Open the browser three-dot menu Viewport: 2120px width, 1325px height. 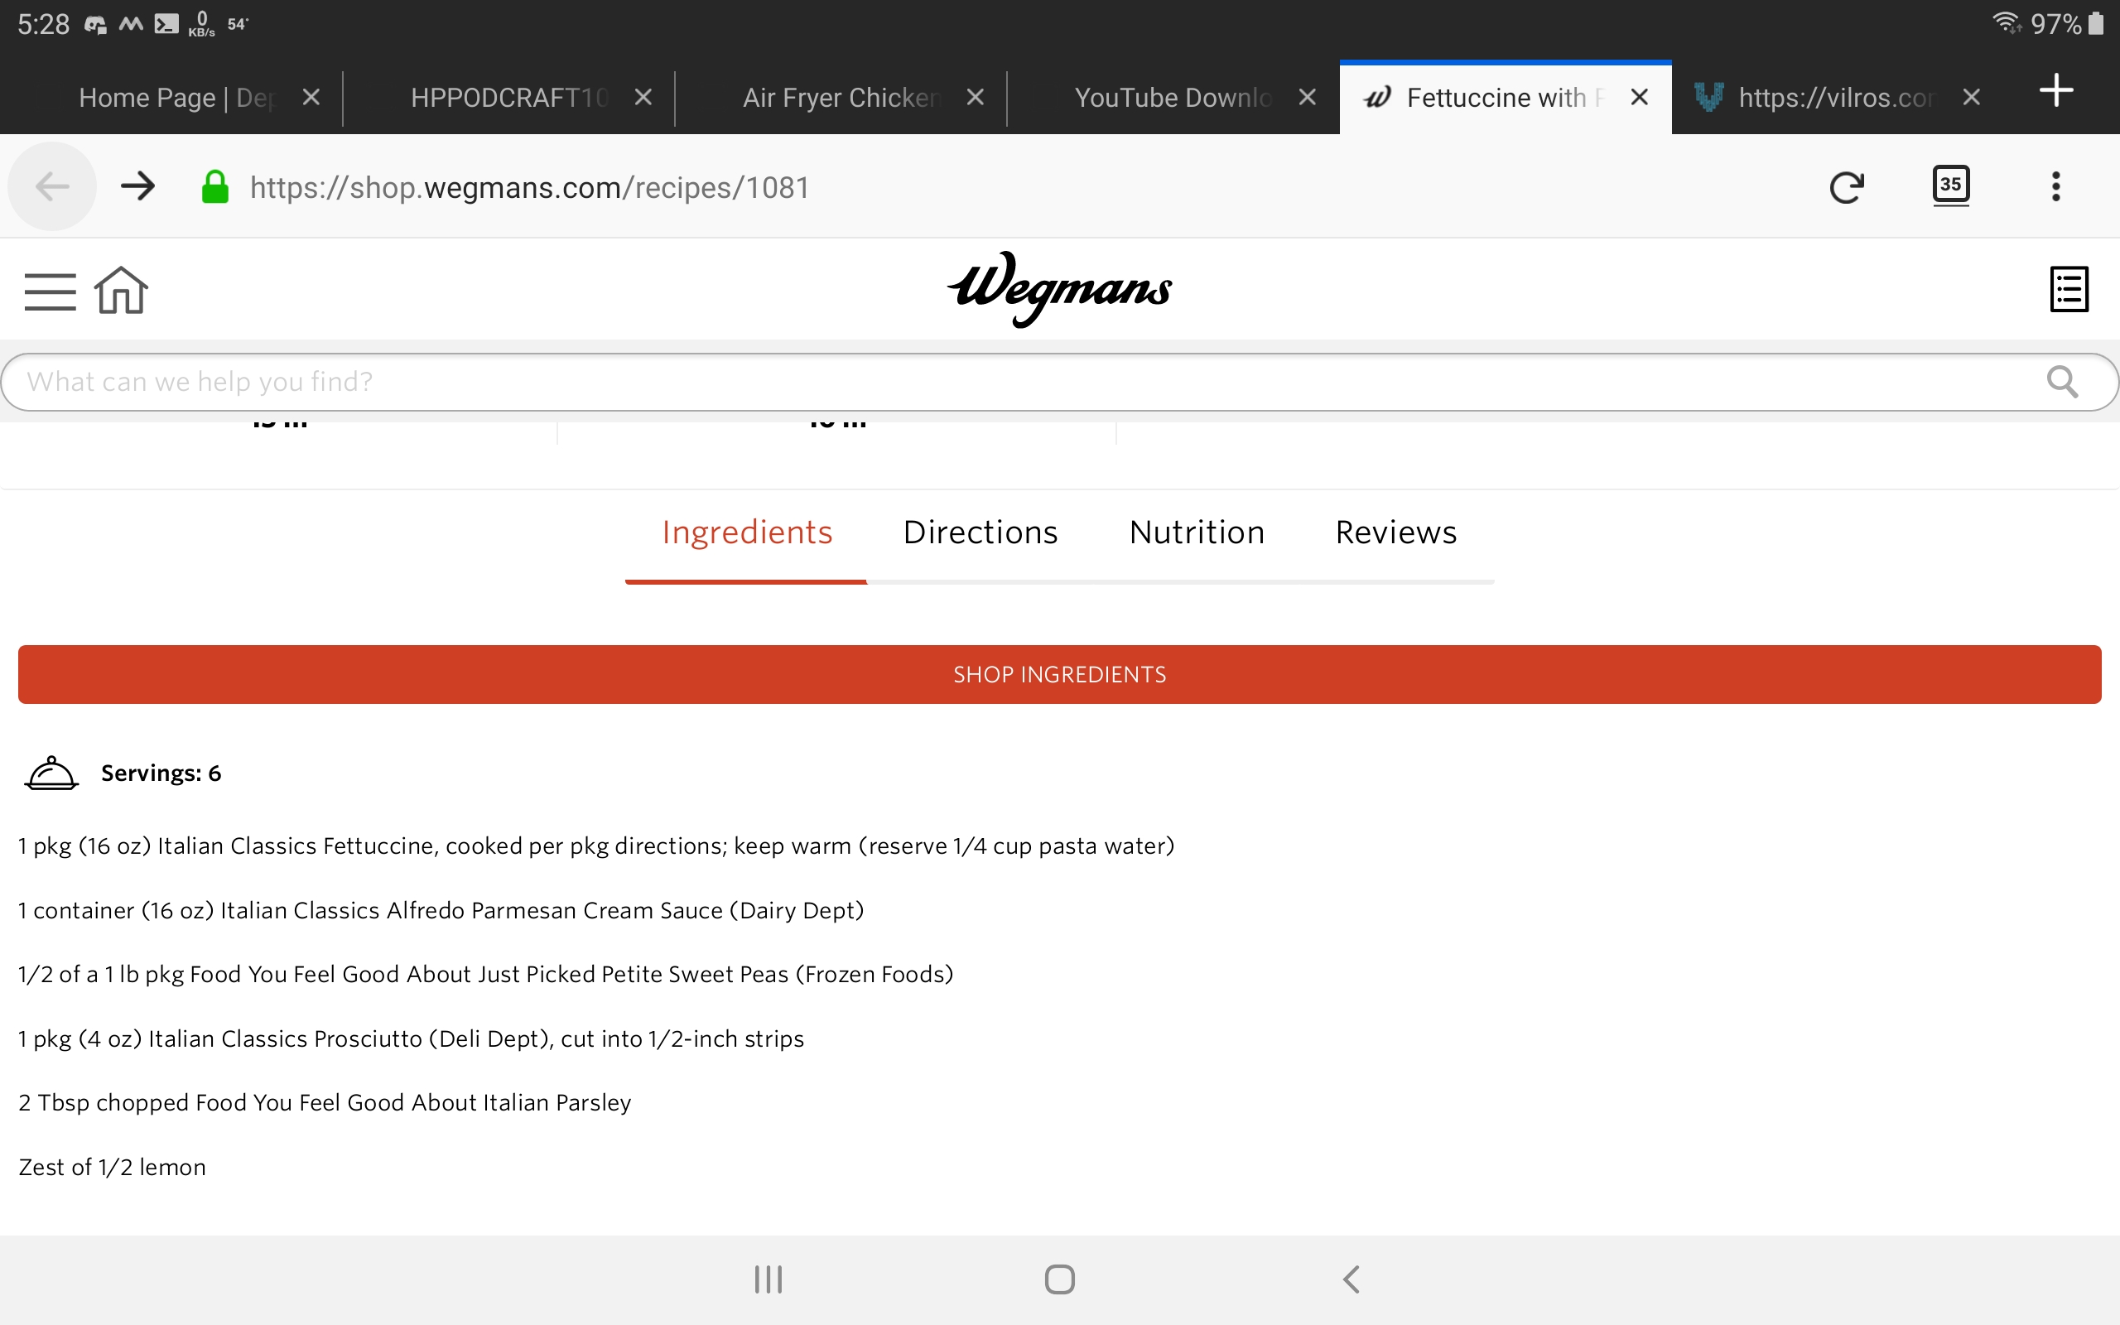[x=2055, y=186]
